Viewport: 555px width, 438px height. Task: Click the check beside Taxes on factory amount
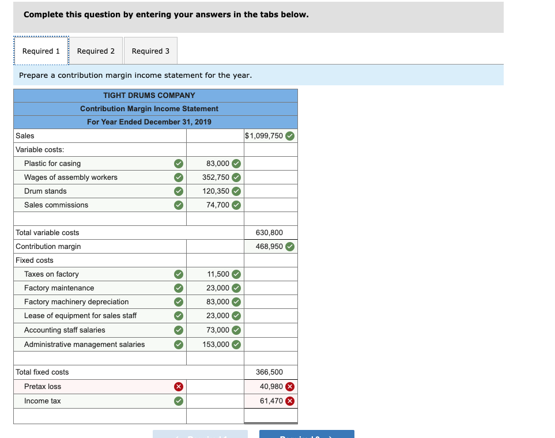235,274
